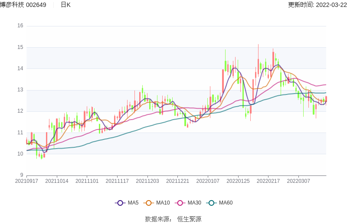Click the 20220307 x-axis date

click(x=298, y=181)
